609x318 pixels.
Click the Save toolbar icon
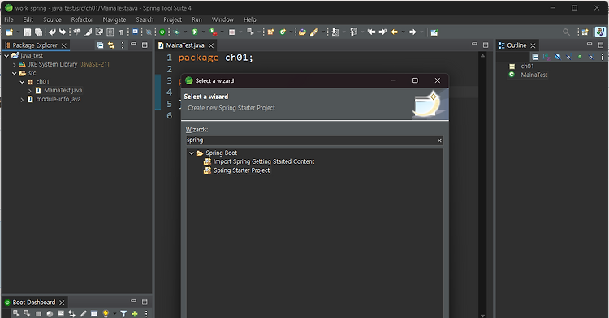pyautogui.click(x=27, y=32)
